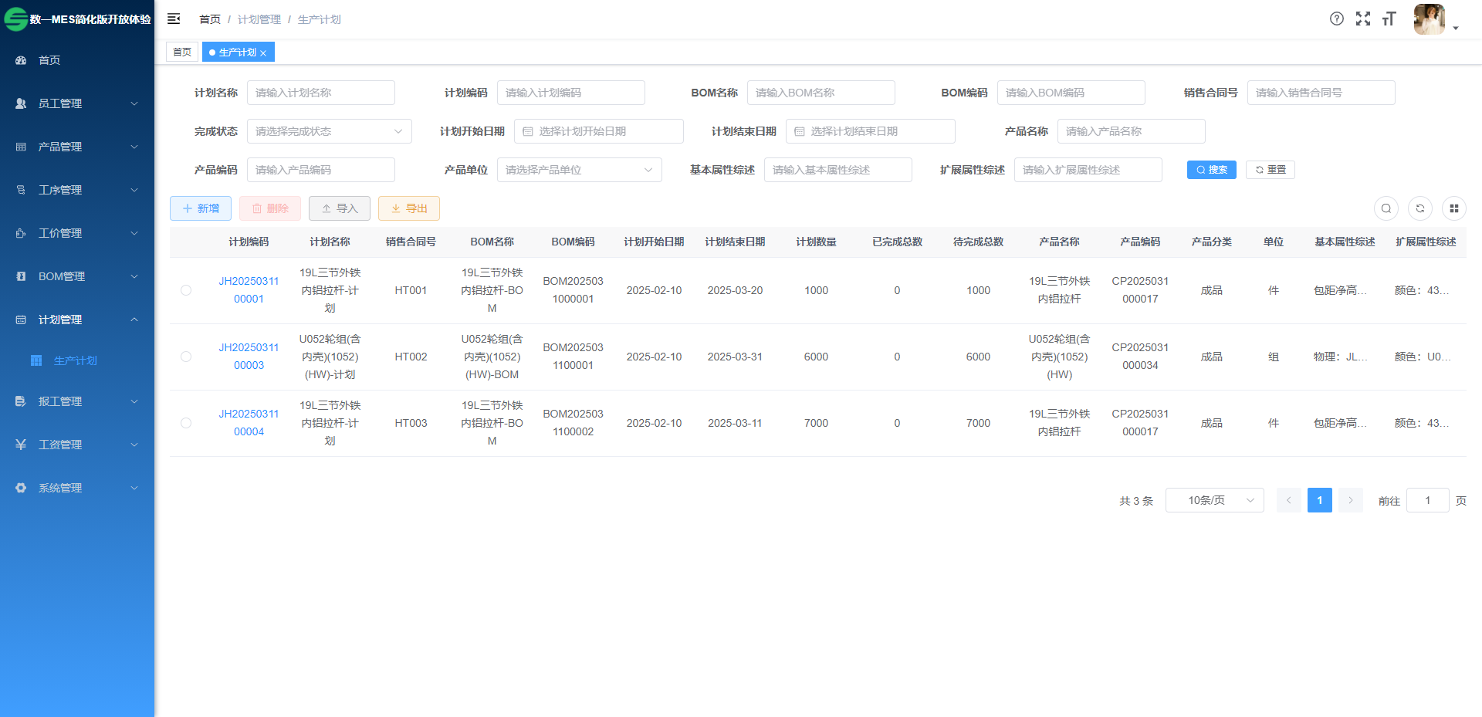Click the round refresh icon above table
The height and width of the screenshot is (717, 1482).
(x=1420, y=208)
